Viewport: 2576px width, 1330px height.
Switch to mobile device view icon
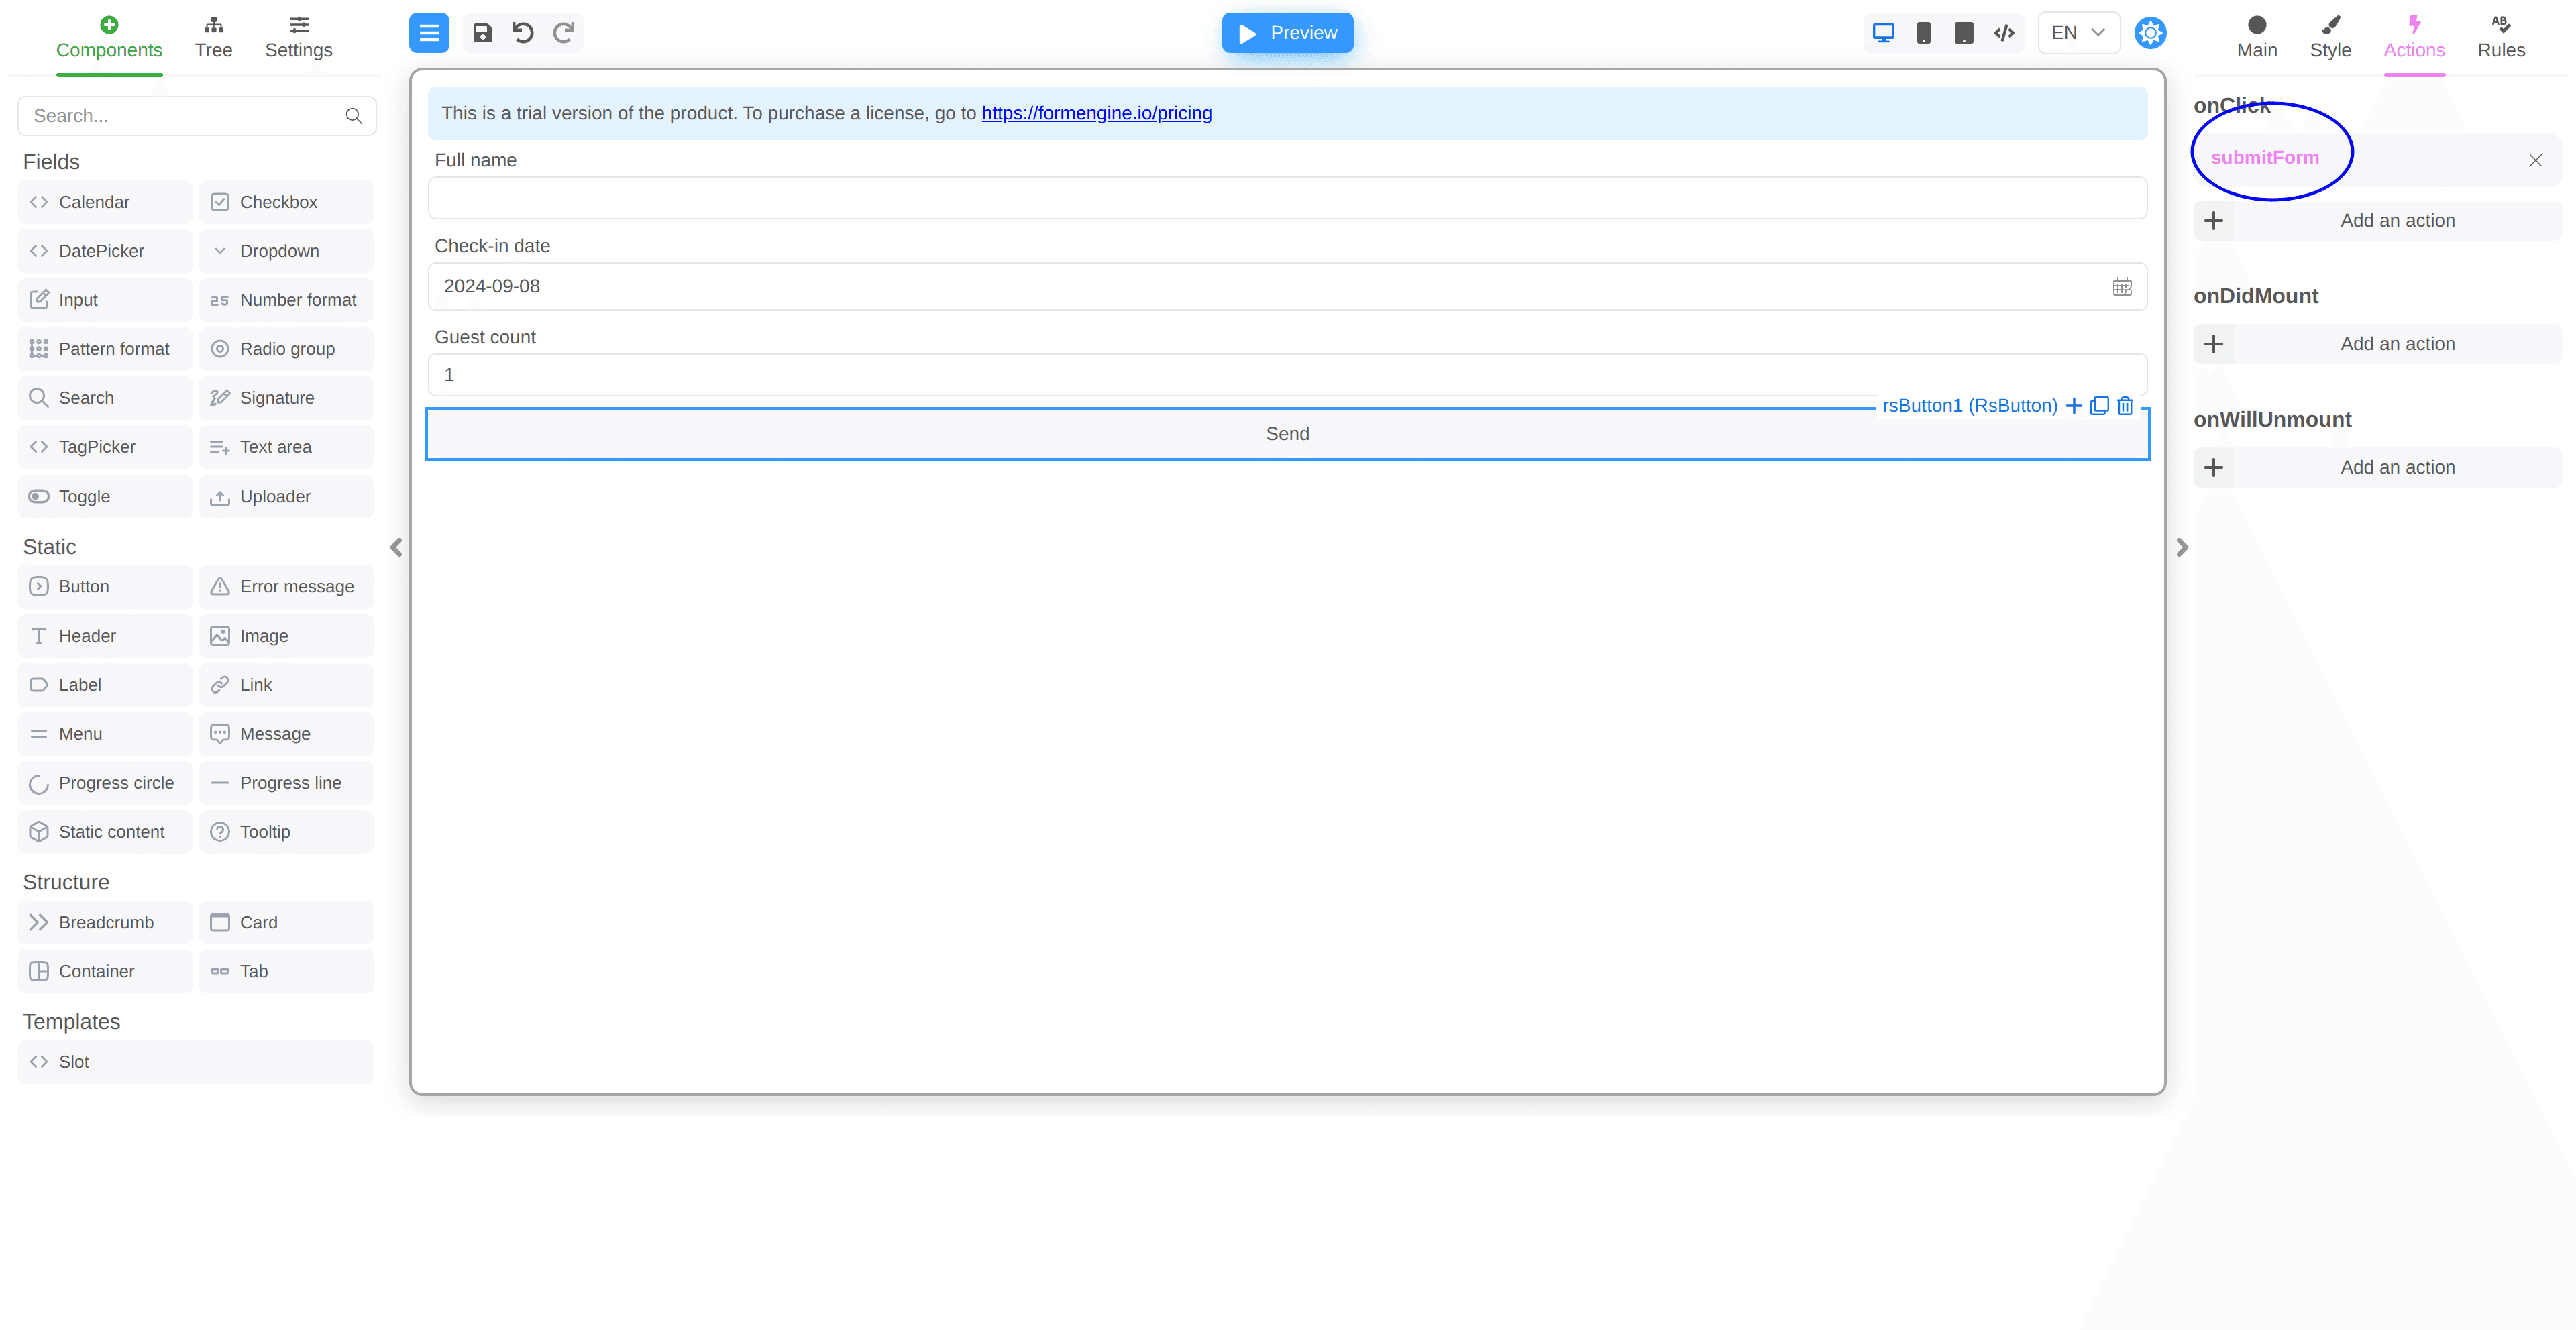[x=1923, y=33]
